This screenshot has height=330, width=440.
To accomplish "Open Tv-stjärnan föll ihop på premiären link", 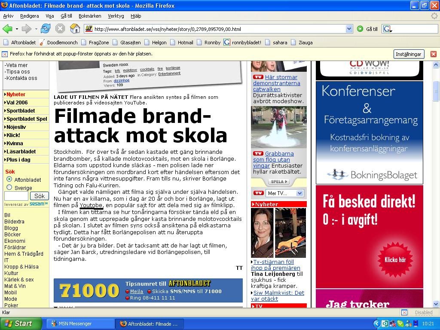I will pos(275,265).
